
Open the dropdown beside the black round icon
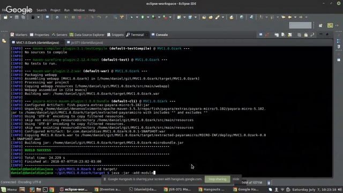tap(38, 17)
